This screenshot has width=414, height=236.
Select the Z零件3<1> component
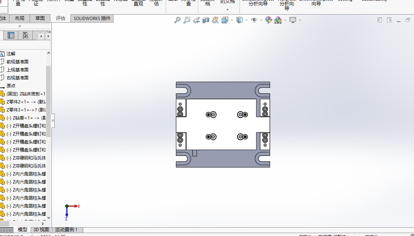pos(26,110)
